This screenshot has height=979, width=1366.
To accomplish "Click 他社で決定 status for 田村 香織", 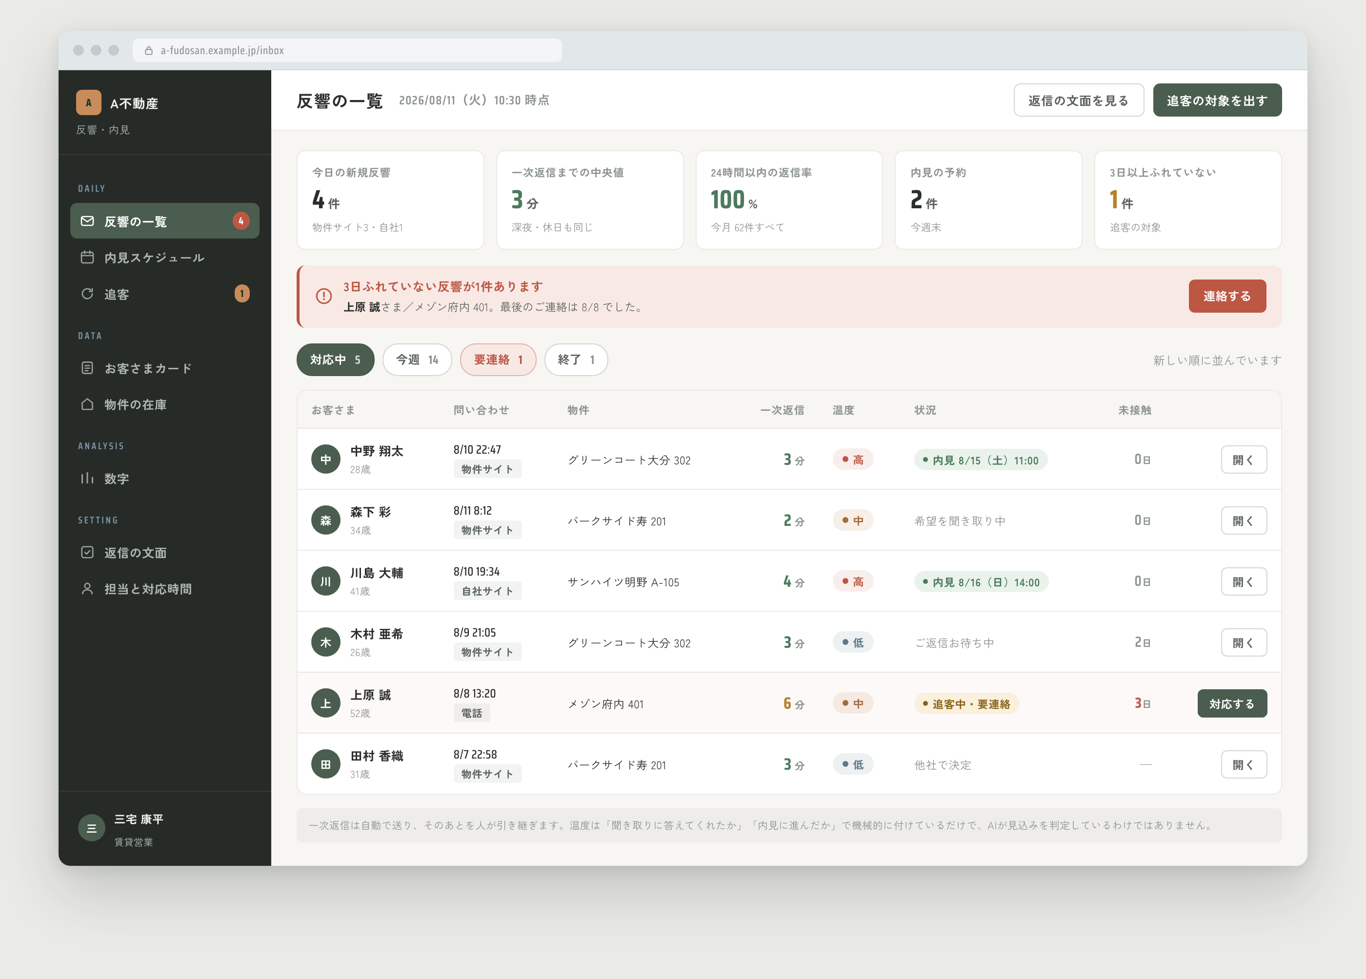I will coord(943,765).
